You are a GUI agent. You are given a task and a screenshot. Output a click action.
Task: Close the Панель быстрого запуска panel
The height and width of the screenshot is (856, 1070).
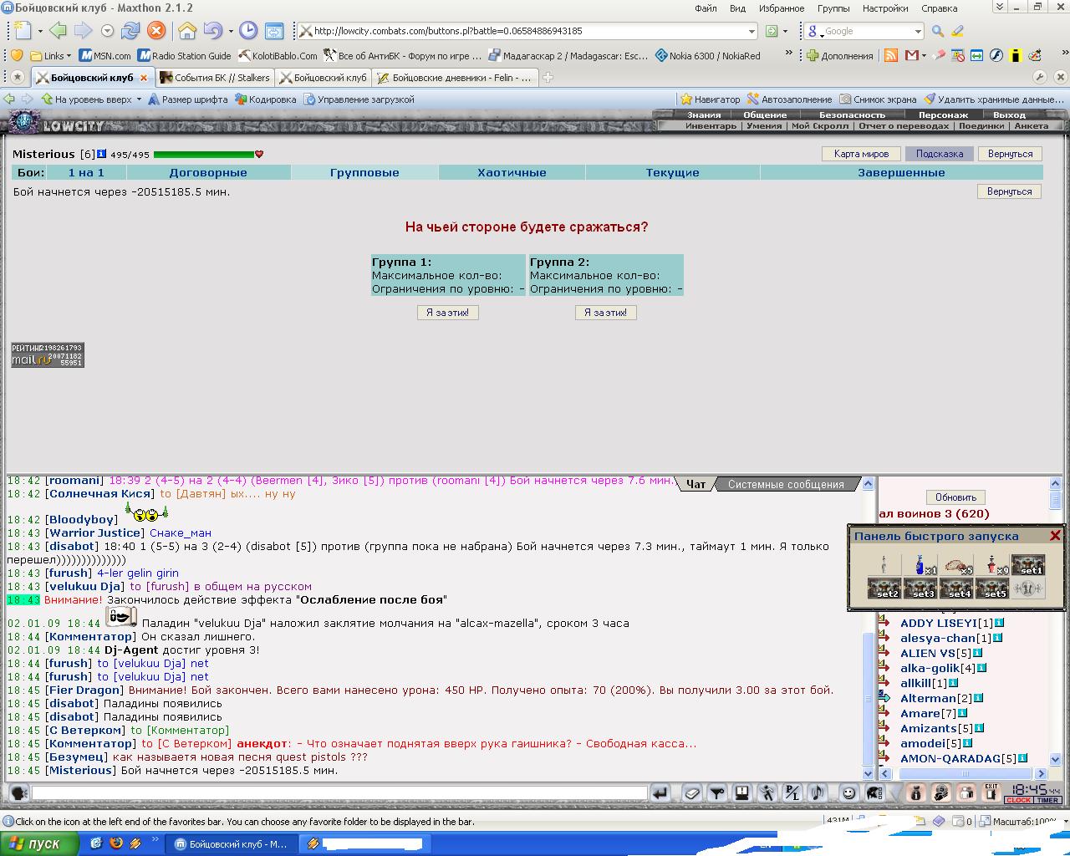(1055, 536)
